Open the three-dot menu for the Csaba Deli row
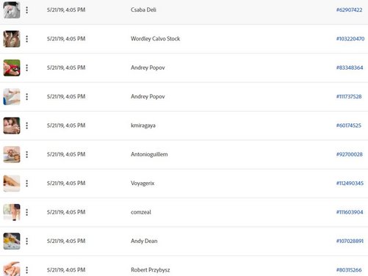Screen dimensions: 368x276 pyautogui.click(x=27, y=10)
